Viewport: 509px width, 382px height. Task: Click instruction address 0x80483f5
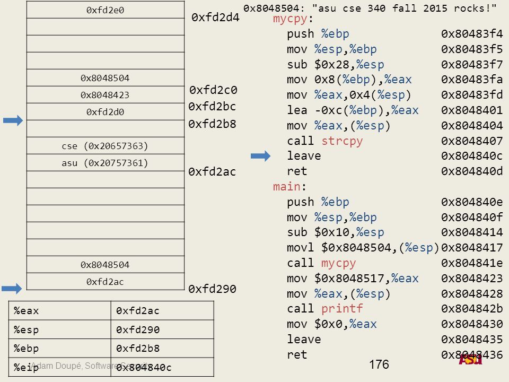coord(472,49)
